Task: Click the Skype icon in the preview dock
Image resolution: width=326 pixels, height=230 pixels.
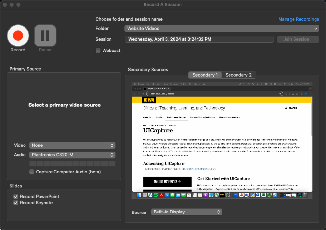Action: pyautogui.click(x=150, y=195)
